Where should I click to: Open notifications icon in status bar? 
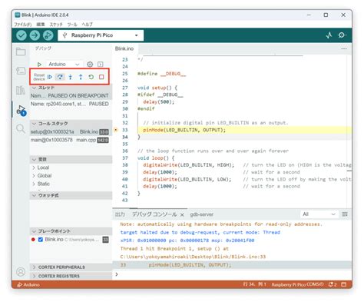333,284
